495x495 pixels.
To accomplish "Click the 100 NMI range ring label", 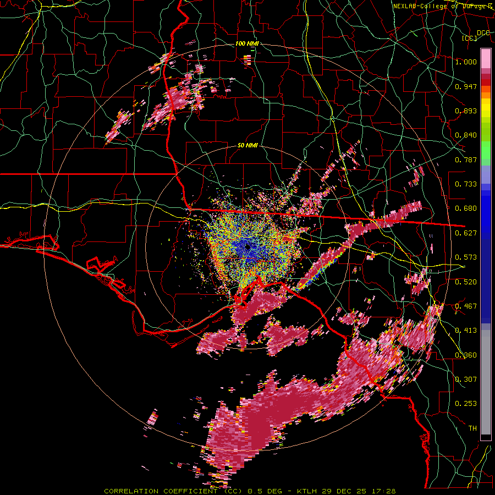I will [247, 43].
